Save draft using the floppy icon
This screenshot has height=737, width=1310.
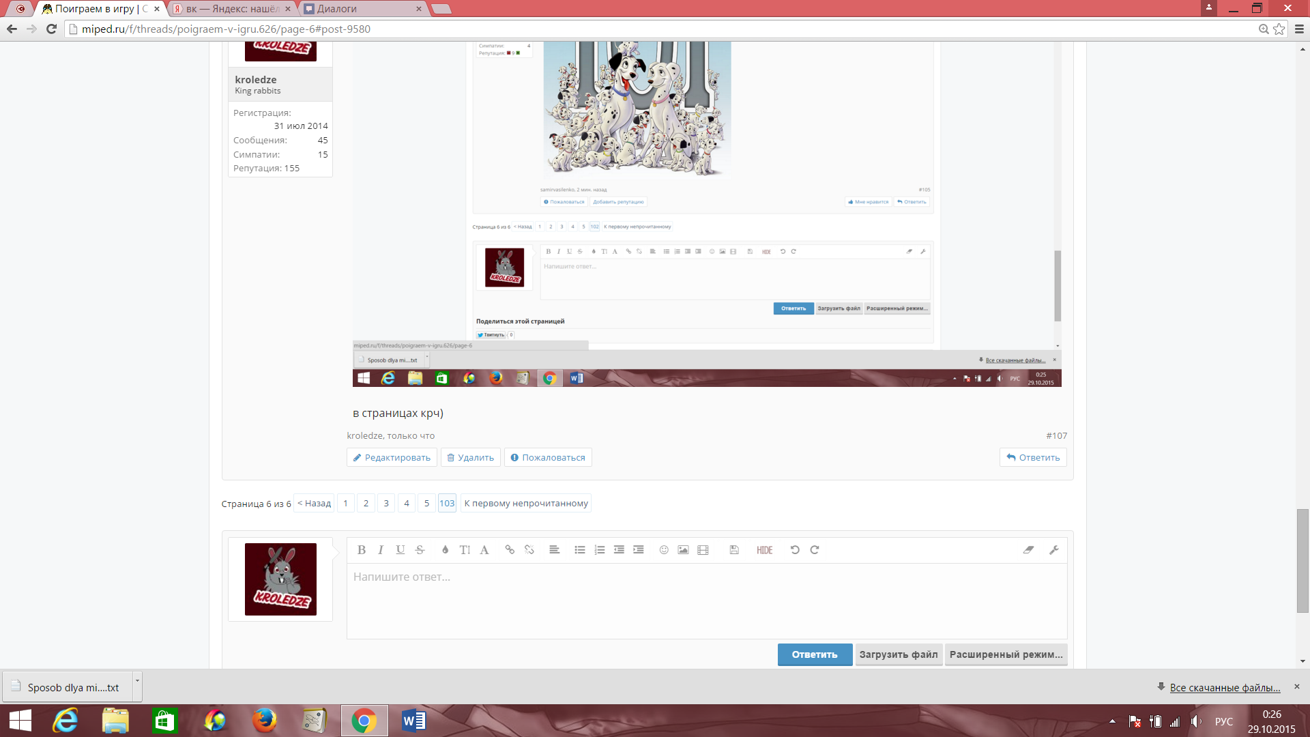click(734, 550)
